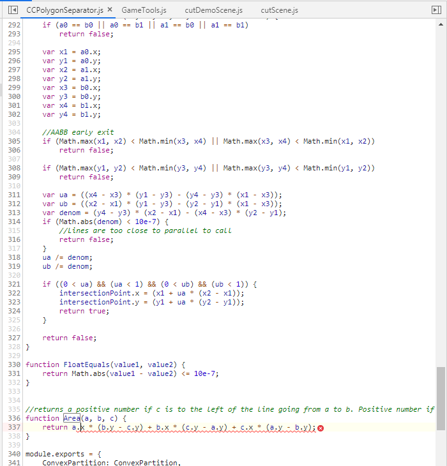Click 'Math.max(y1, y2)' on line 308
447x466 pixels.
(93, 169)
